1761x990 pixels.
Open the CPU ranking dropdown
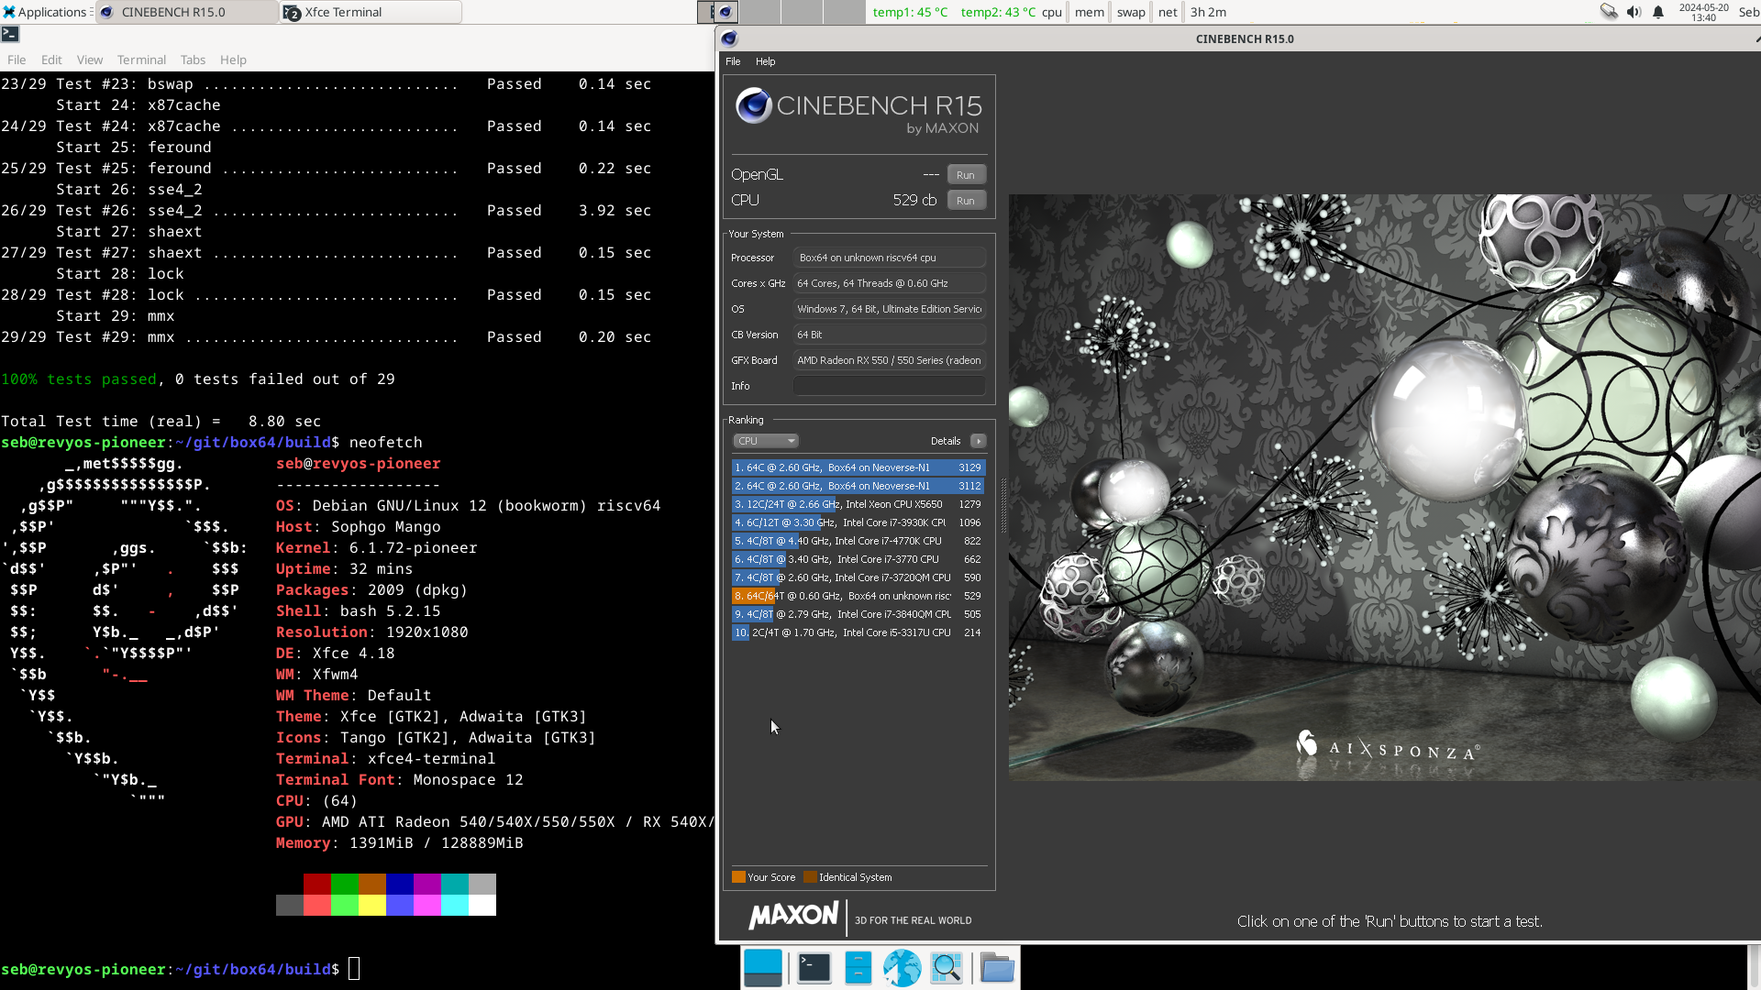tap(766, 441)
